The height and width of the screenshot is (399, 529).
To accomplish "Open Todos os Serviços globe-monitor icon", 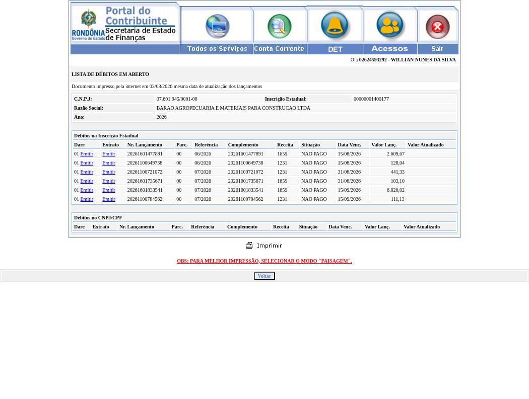I will tap(218, 26).
